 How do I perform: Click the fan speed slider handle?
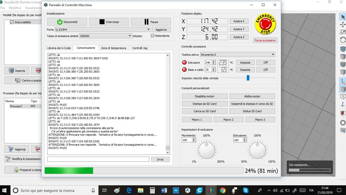click(x=248, y=78)
